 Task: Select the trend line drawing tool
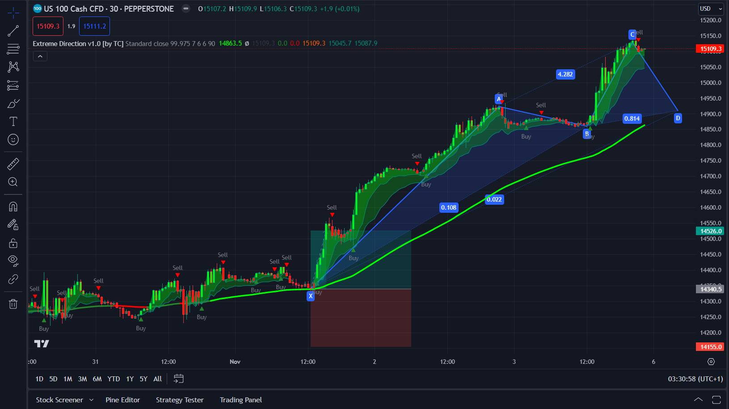point(13,31)
